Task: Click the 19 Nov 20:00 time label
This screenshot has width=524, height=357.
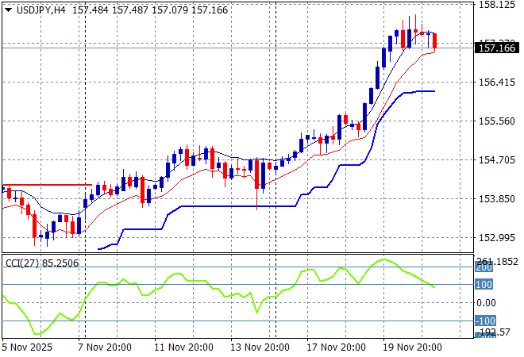Action: [x=412, y=347]
